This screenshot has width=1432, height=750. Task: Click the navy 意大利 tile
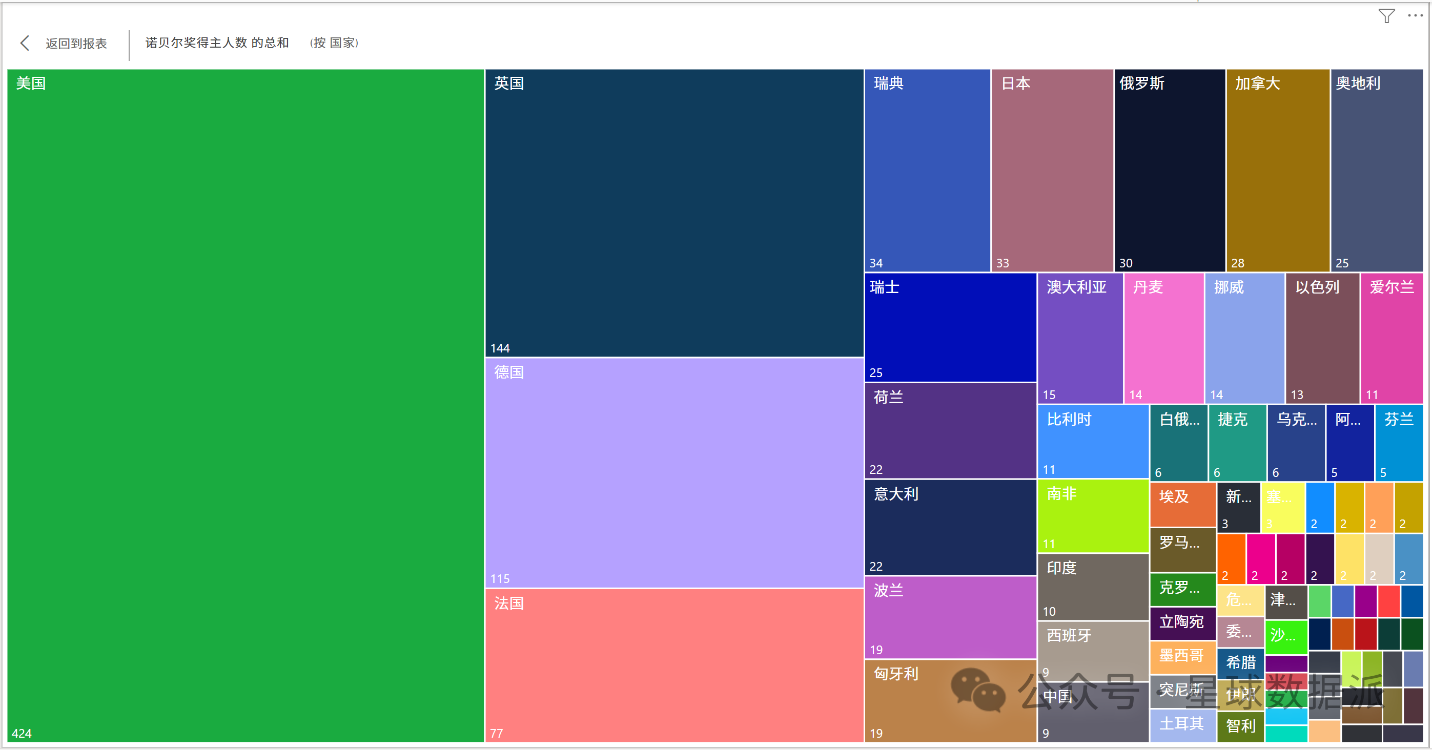coord(950,527)
